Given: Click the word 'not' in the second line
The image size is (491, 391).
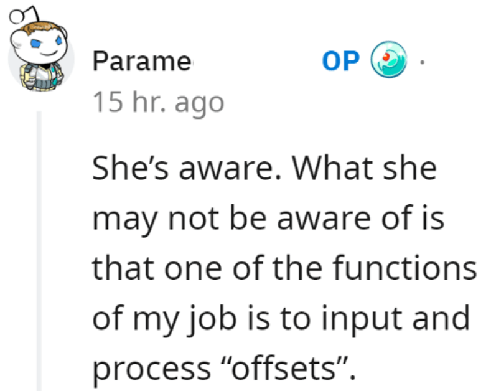Looking at the screenshot, I should pyautogui.click(x=193, y=219).
